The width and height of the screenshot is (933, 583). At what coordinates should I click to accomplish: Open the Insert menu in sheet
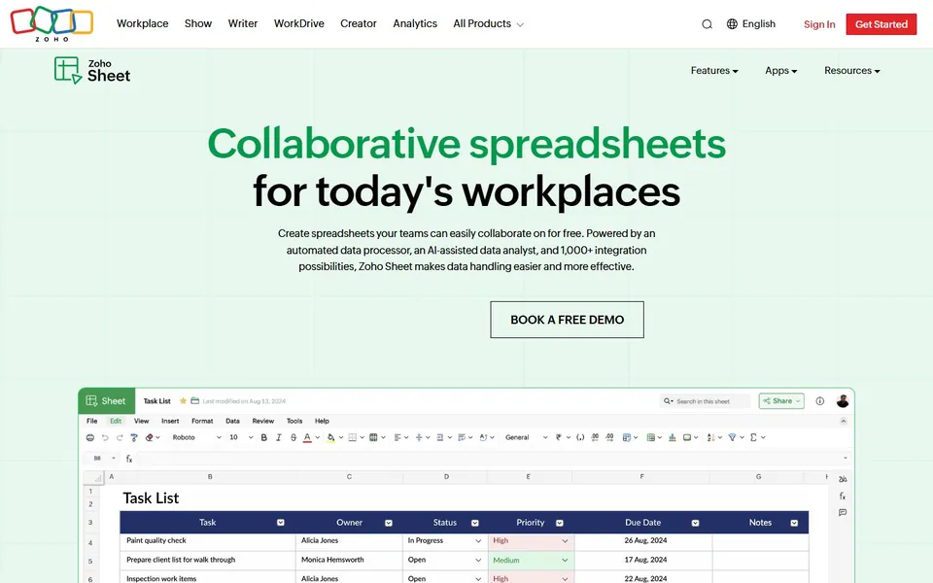pyautogui.click(x=170, y=421)
